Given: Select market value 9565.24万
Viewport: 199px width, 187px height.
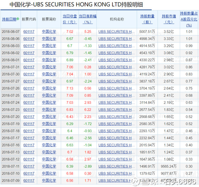Looking at the screenshot, I should (169, 167).
